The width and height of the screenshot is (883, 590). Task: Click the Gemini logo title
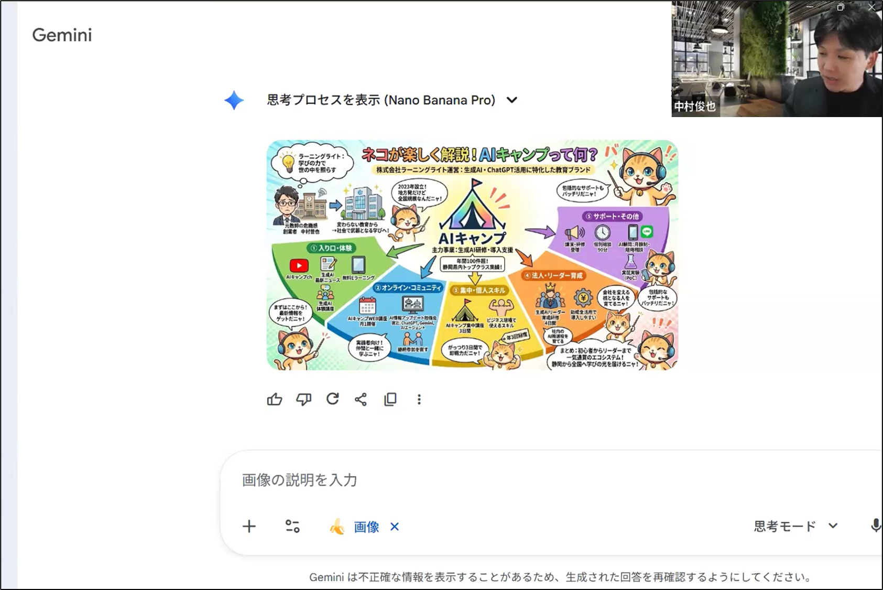62,35
